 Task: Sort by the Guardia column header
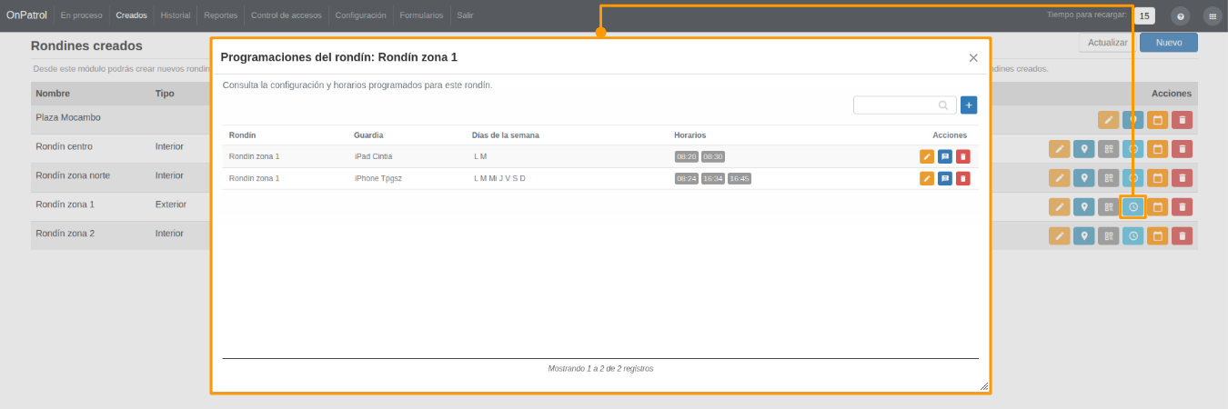click(x=368, y=135)
